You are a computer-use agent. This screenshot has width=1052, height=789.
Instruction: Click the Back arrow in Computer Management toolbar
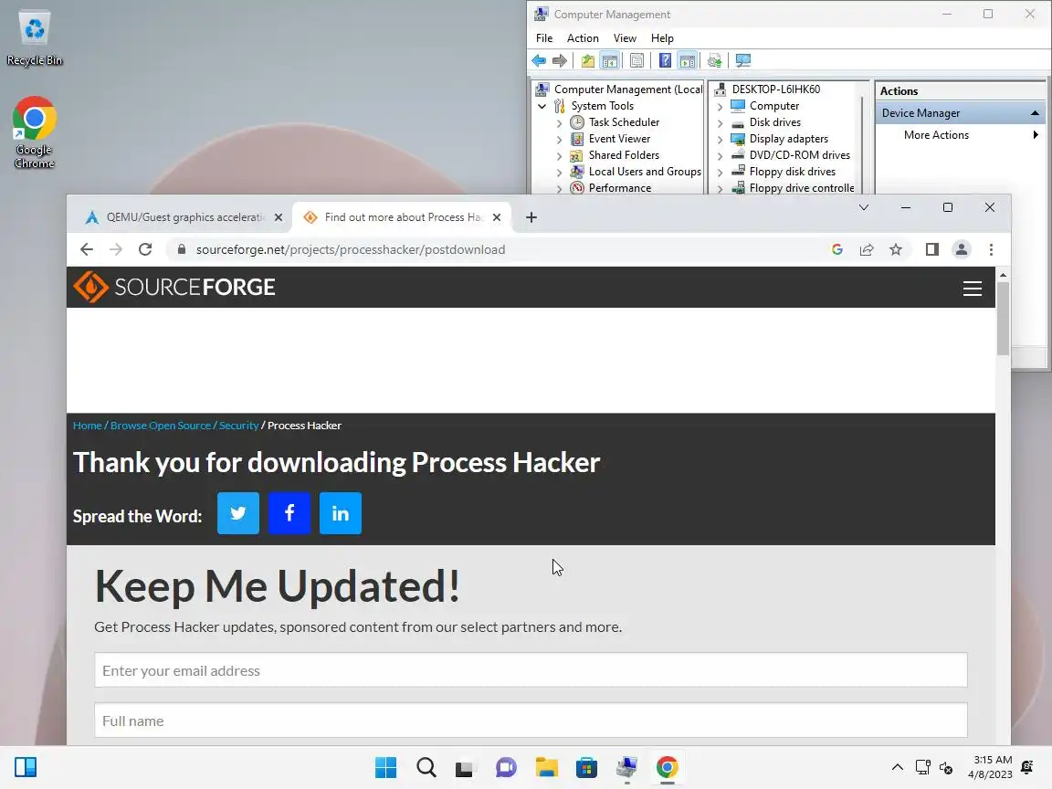coord(539,61)
